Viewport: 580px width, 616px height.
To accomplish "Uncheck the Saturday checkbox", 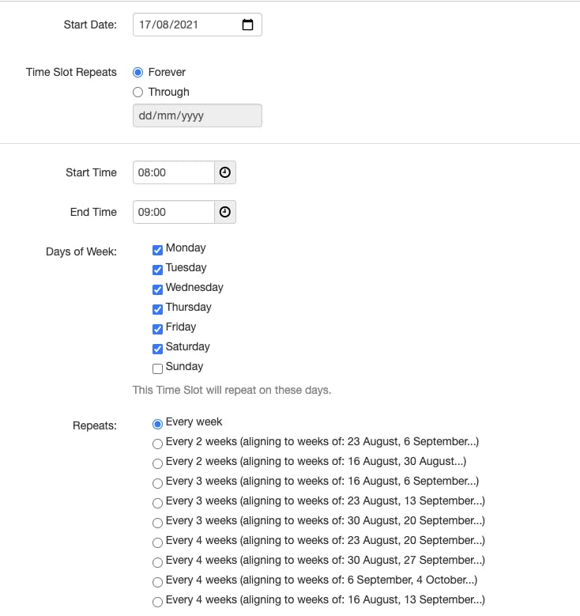I will pyautogui.click(x=157, y=349).
